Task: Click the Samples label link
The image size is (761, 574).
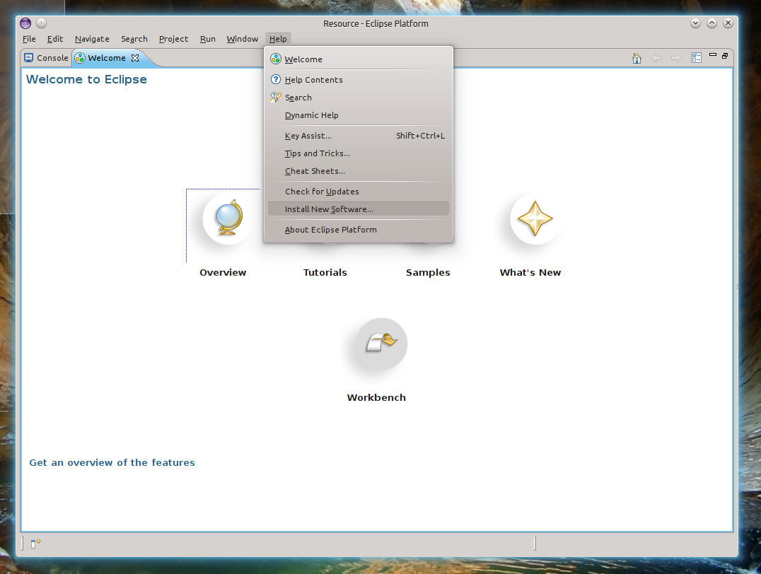Action: point(428,272)
